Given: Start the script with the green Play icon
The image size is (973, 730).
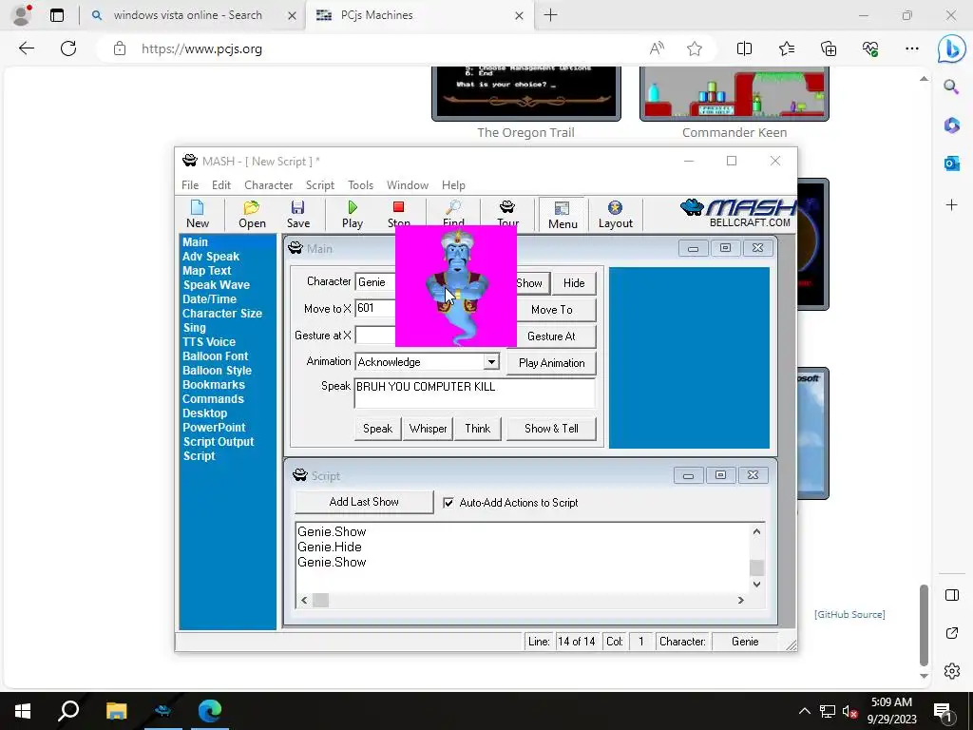Looking at the screenshot, I should [x=353, y=214].
